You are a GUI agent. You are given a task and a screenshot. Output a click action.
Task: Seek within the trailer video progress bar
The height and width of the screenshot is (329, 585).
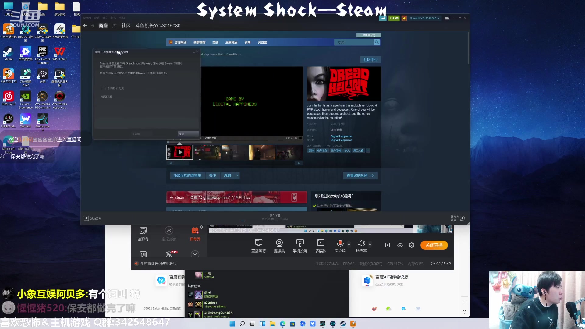[235, 142]
